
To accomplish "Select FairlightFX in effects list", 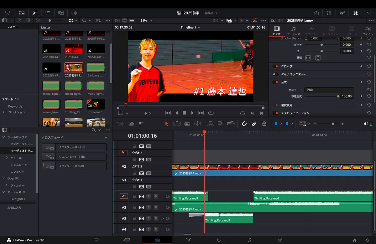I will 18,199.
